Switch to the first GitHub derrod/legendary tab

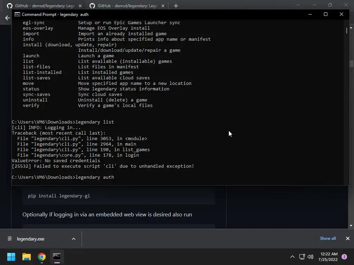[x=45, y=6]
